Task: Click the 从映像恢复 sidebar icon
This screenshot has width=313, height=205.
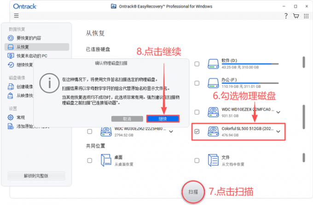Action: 10,96
